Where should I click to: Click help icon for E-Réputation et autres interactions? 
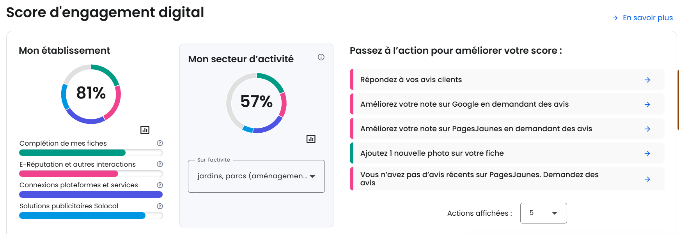(x=160, y=164)
